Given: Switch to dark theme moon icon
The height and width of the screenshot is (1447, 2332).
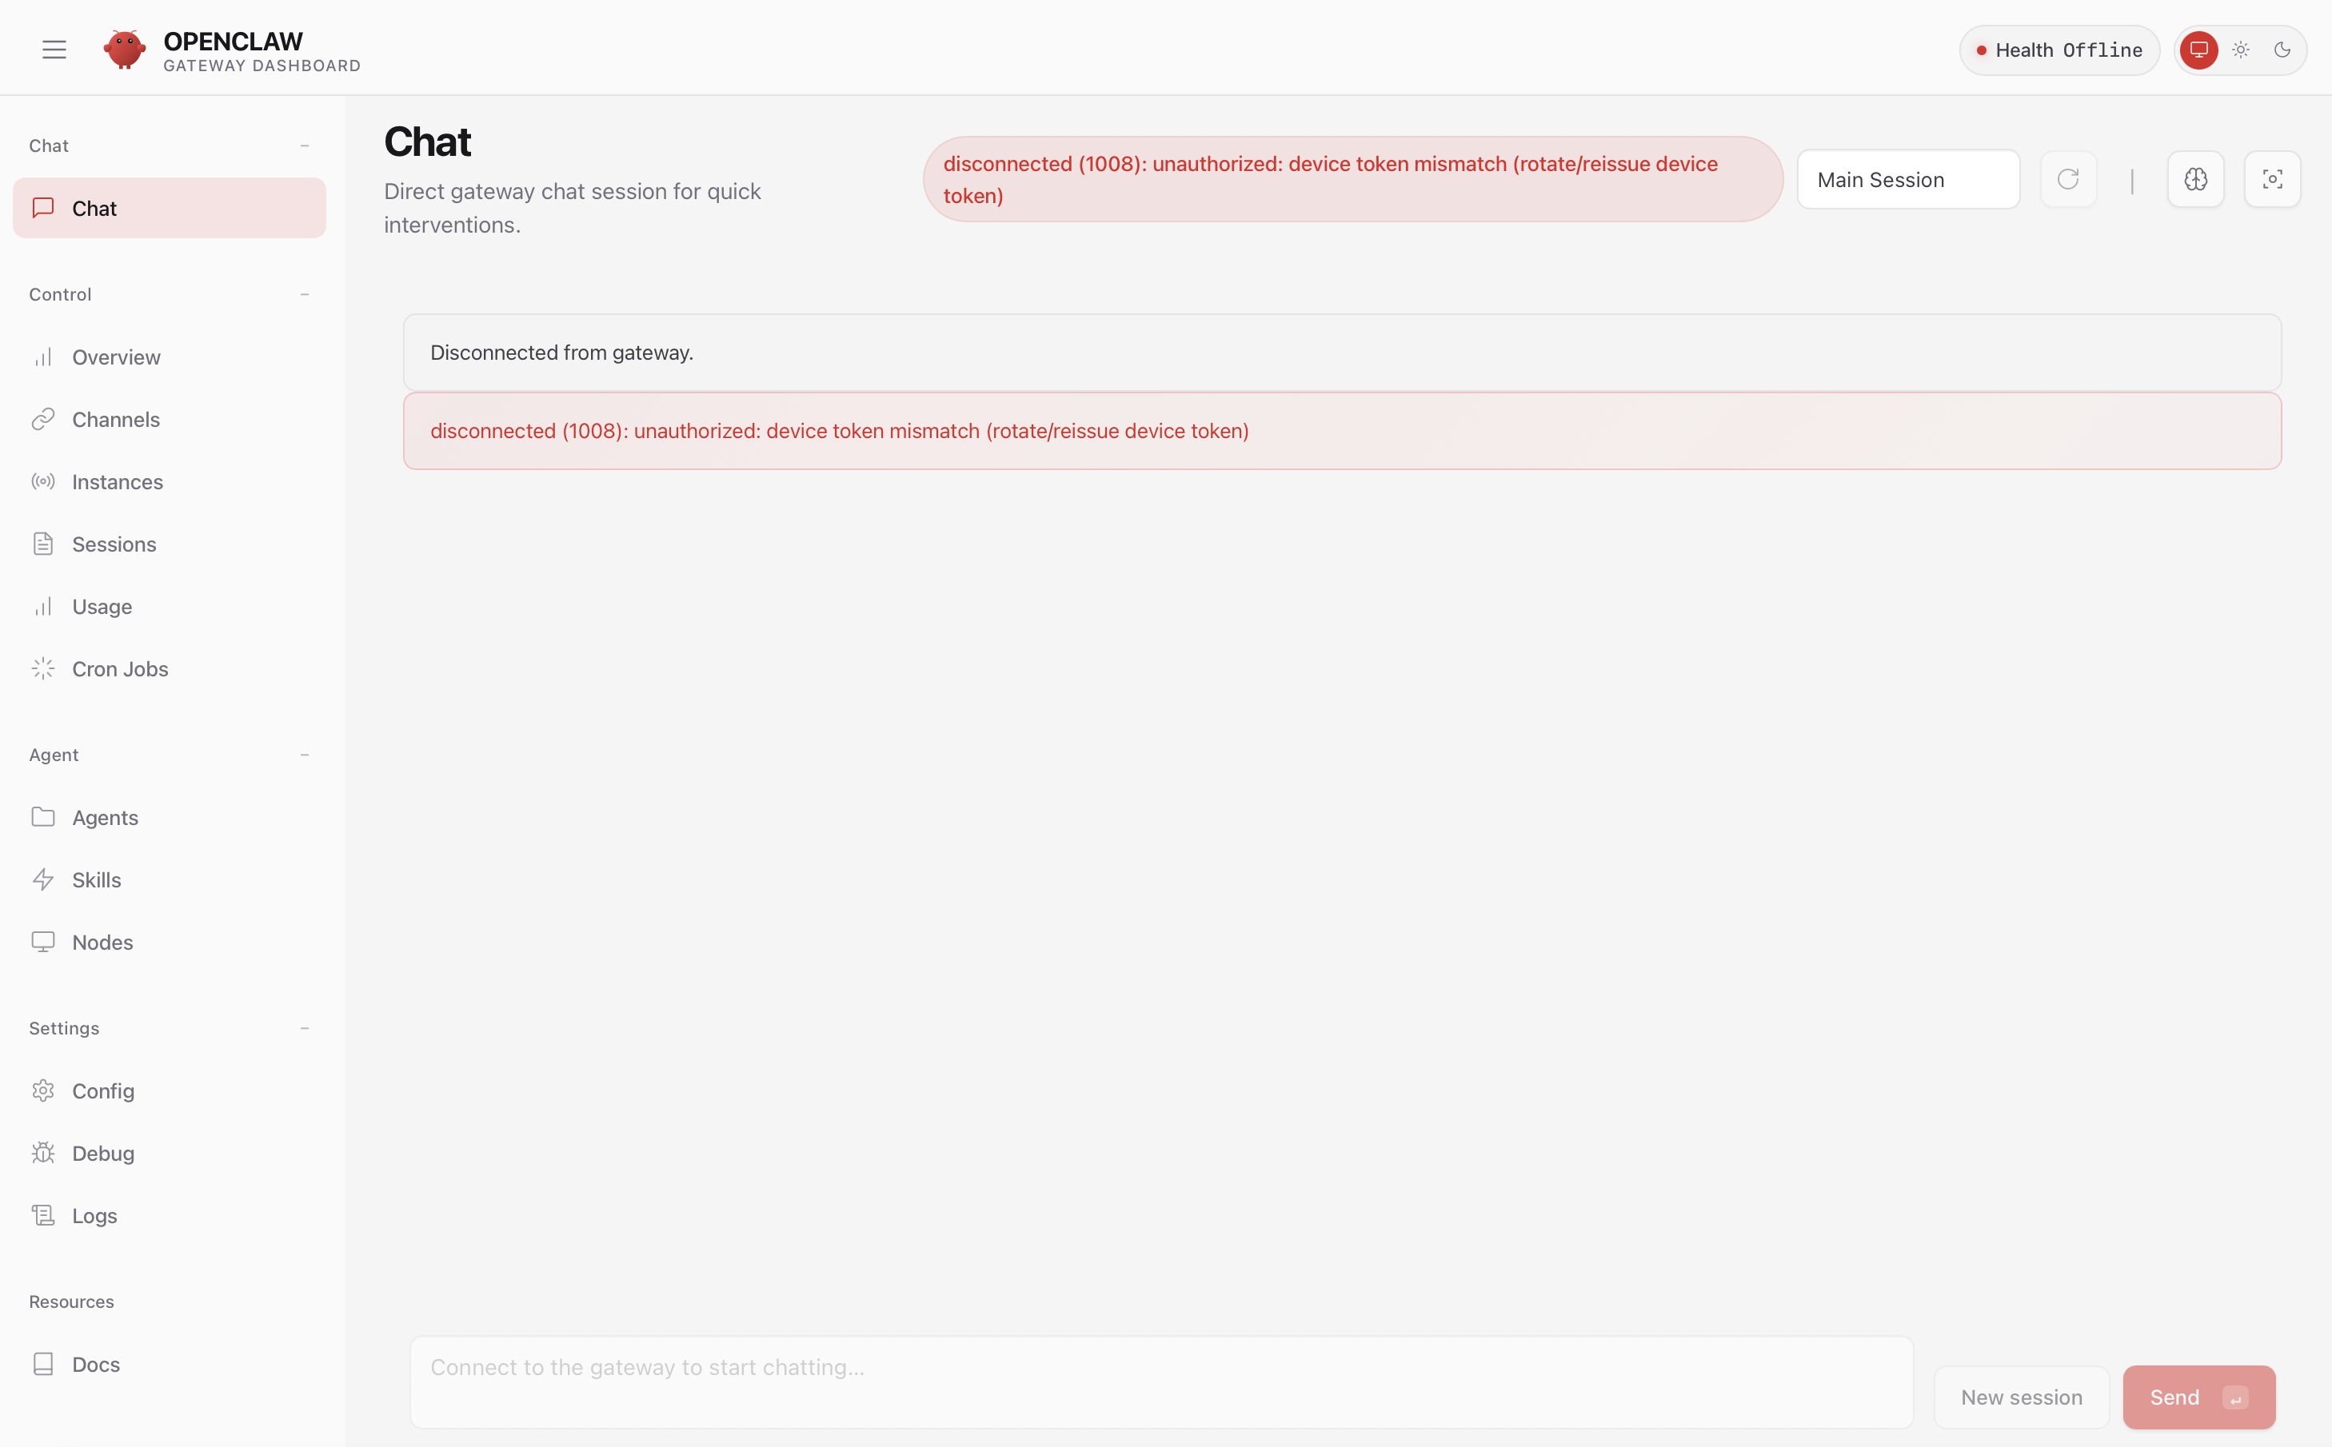Looking at the screenshot, I should [x=2282, y=50].
